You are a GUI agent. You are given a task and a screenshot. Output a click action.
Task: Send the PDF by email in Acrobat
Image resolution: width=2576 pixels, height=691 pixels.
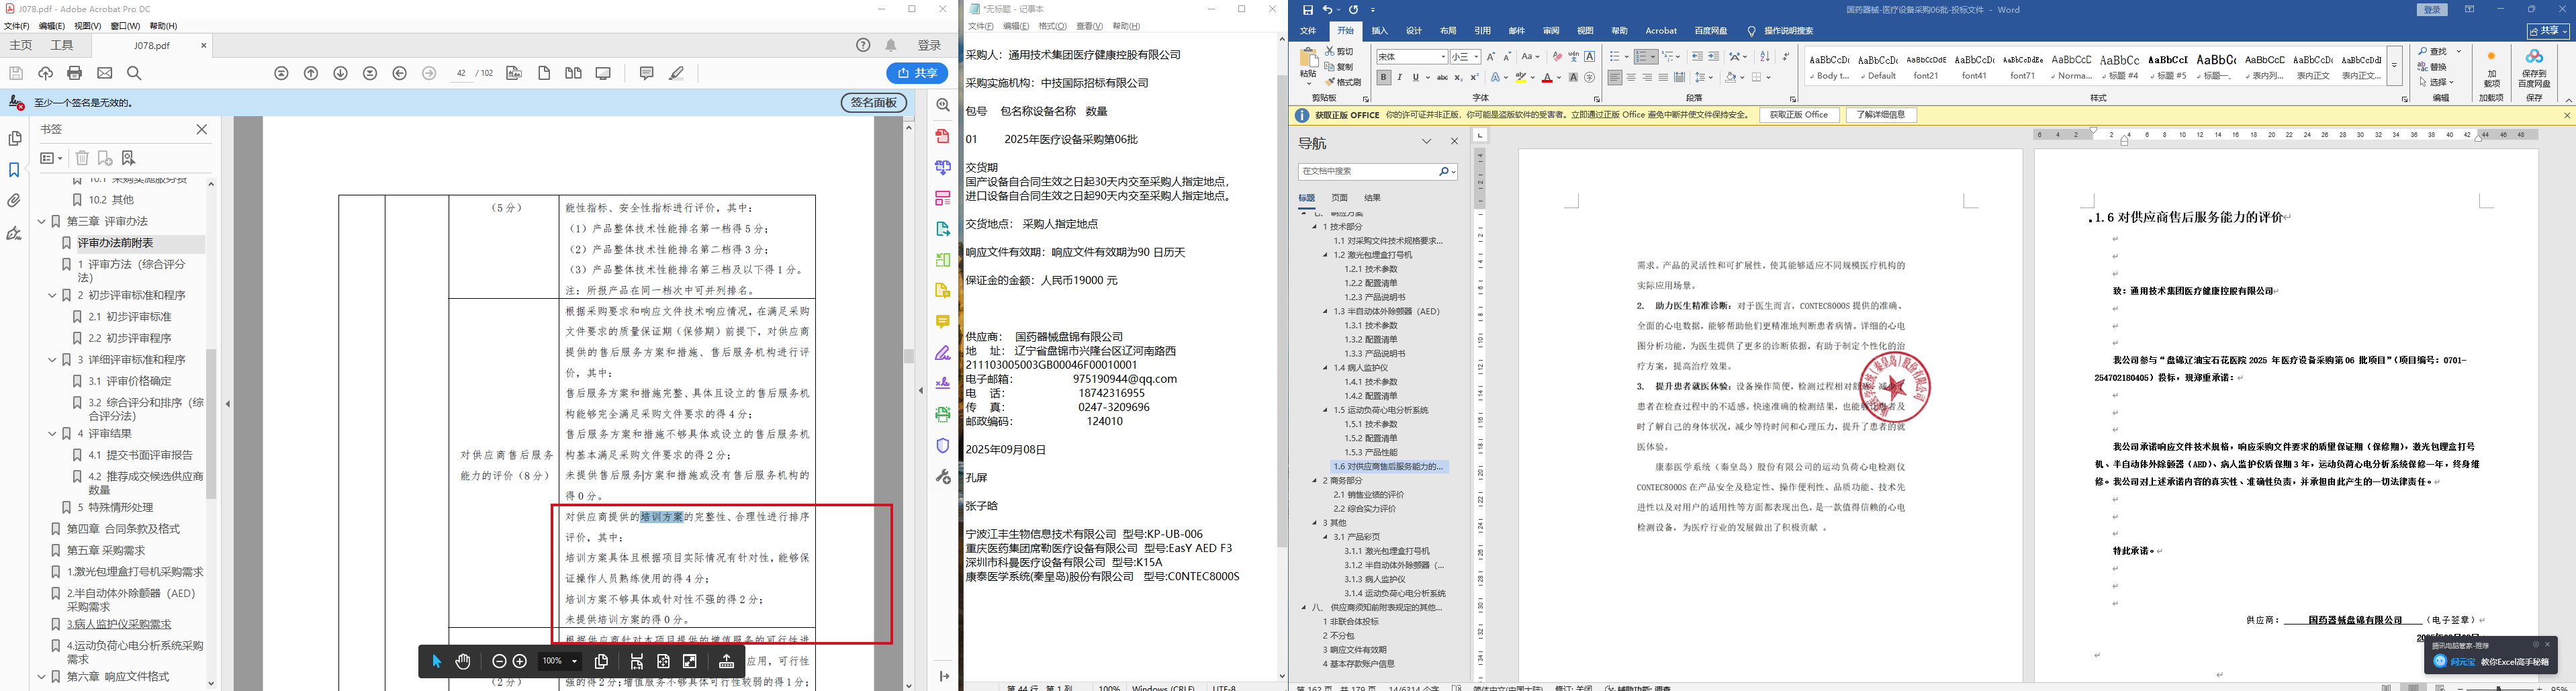(105, 73)
